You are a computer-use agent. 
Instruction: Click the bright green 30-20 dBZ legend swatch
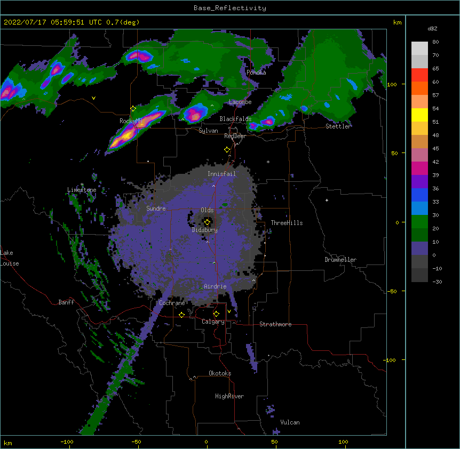(419, 222)
